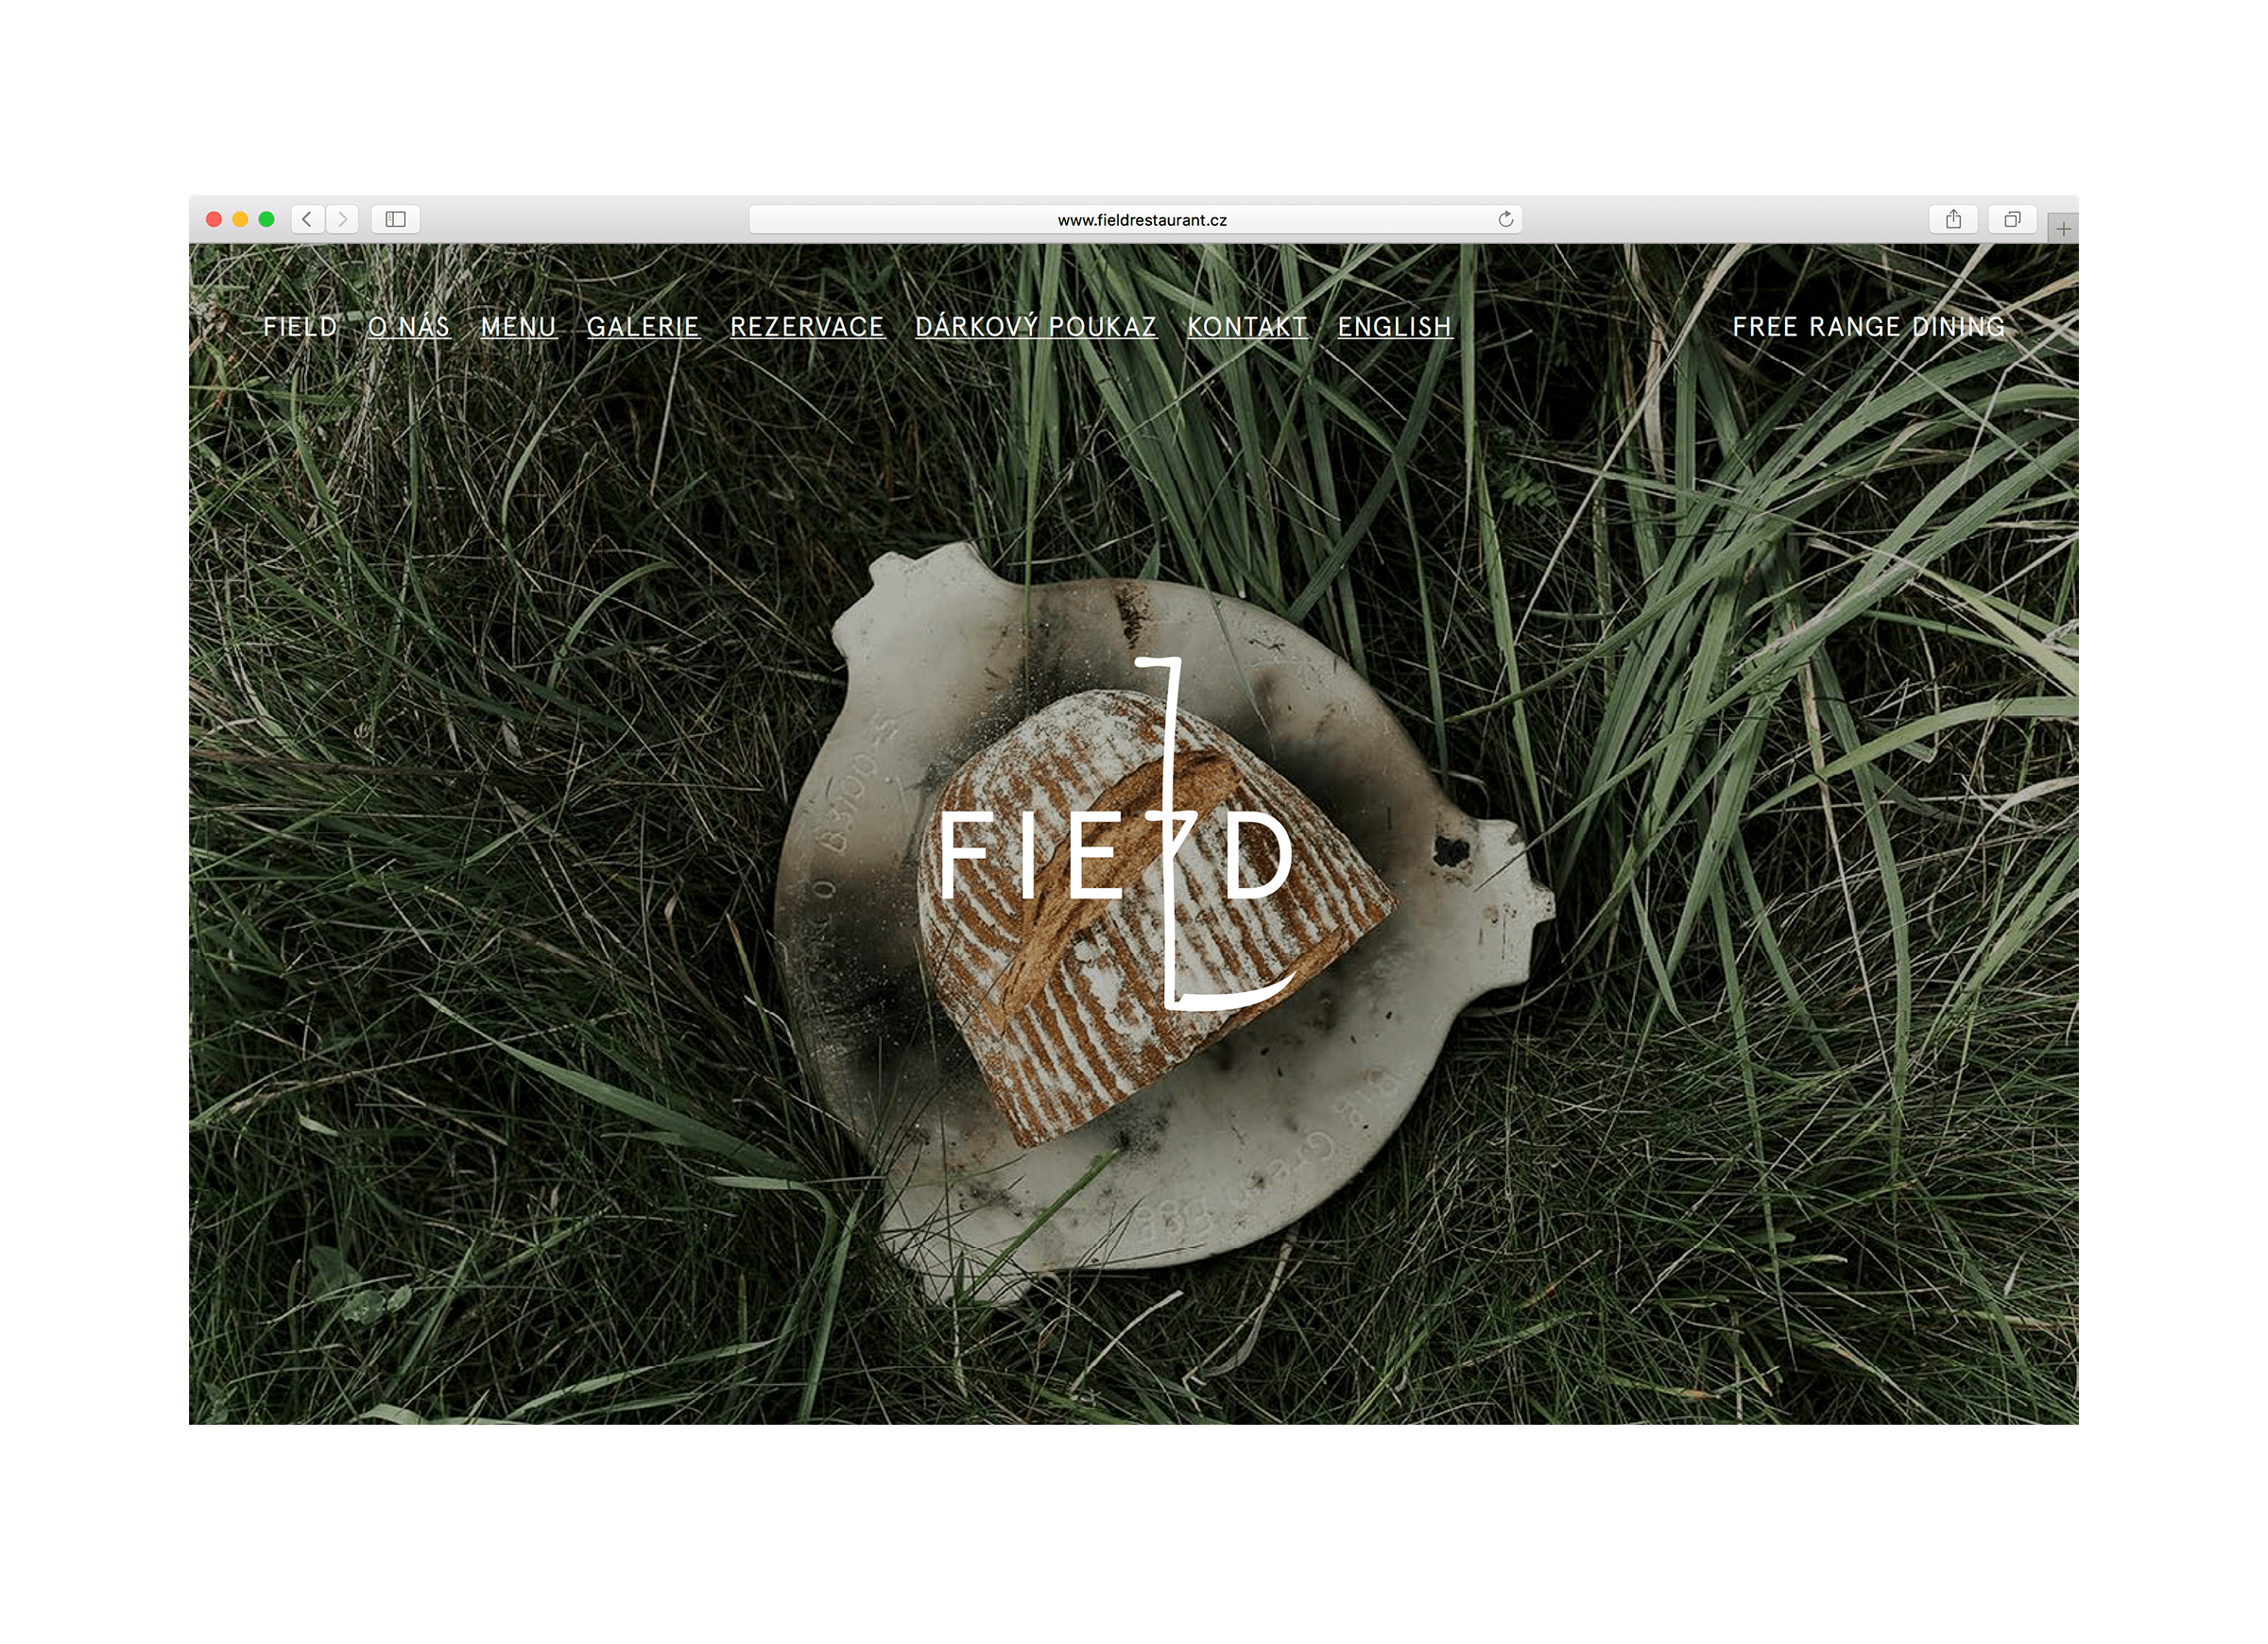Go forward with Safari's forward arrow
This screenshot has width=2268, height=1644.
(x=342, y=219)
